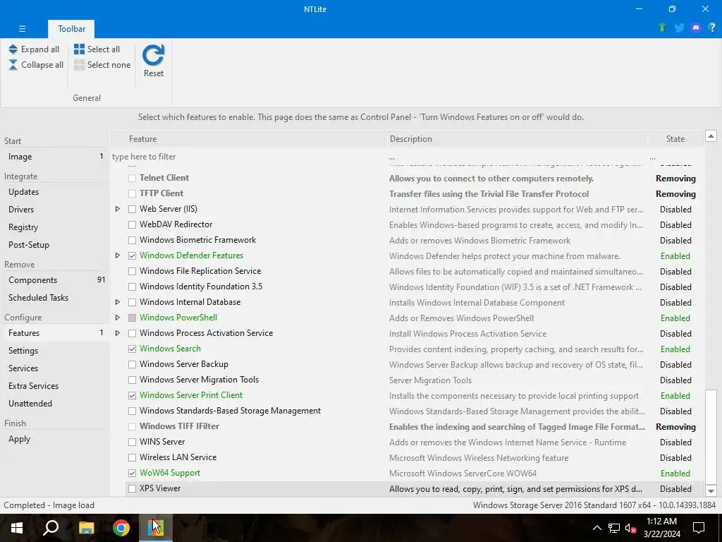Click the feature filter input field
The width and height of the screenshot is (722, 542).
pos(248,157)
